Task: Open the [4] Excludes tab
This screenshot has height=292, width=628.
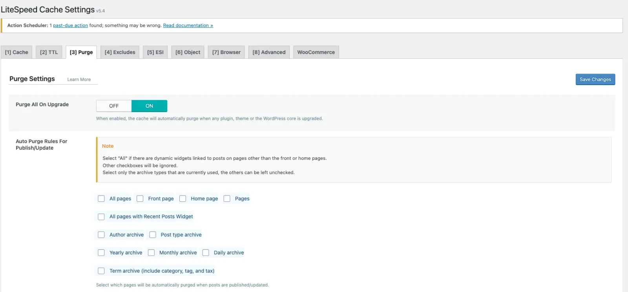Action: (x=120, y=52)
